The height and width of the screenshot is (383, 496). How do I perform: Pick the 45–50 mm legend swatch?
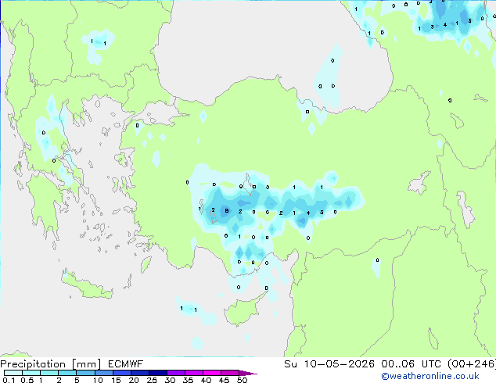point(230,373)
